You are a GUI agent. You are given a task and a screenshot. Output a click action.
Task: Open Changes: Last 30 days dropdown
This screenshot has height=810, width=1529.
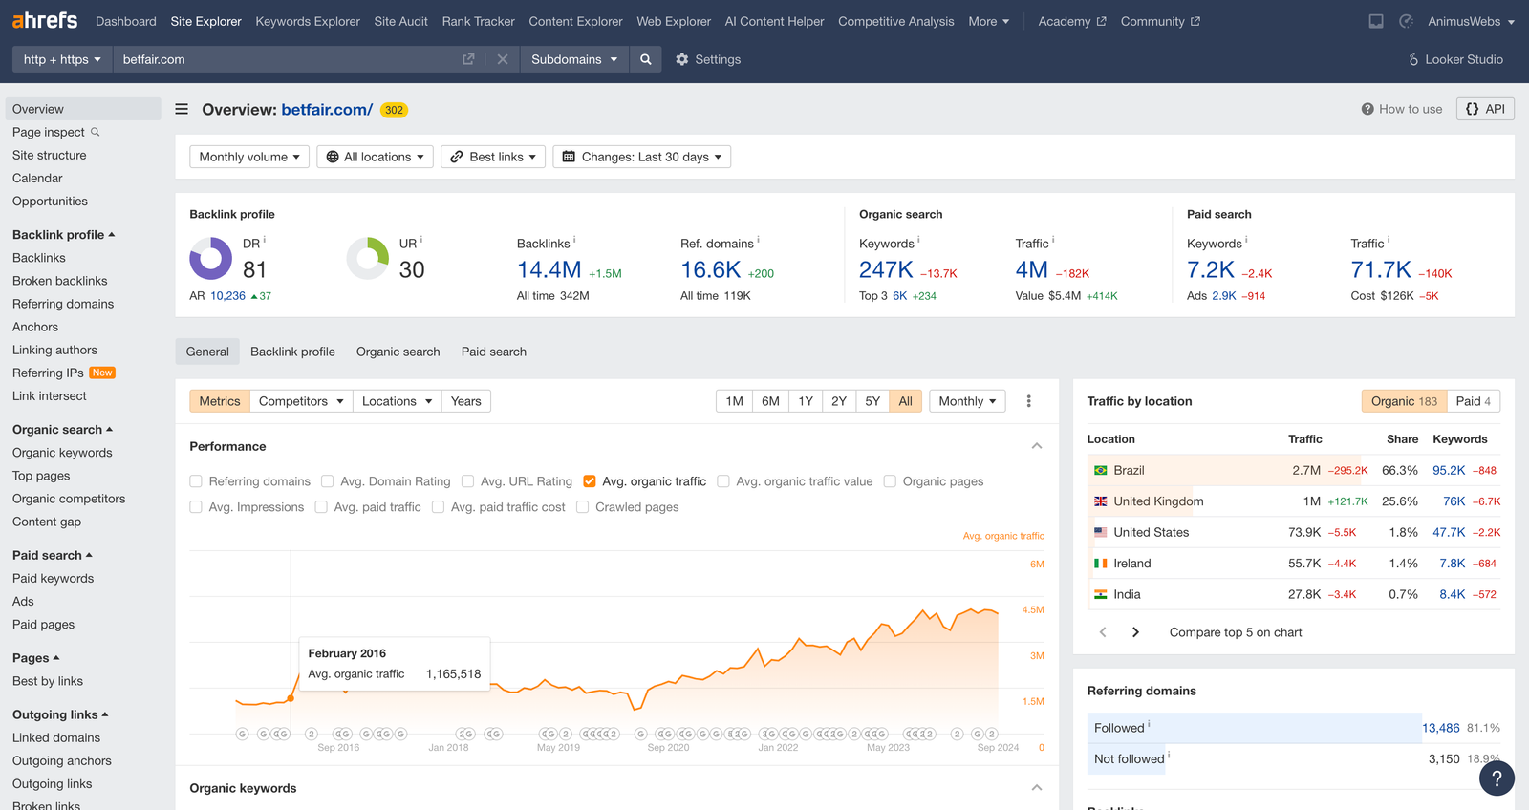[642, 157]
